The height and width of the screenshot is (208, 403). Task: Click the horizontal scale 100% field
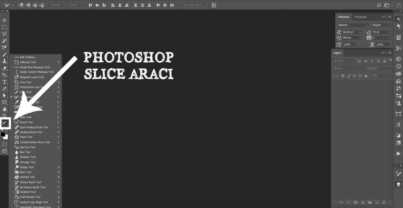coord(383,45)
